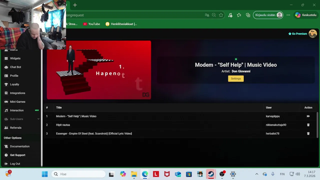Open the page translate icon

[x=207, y=15]
